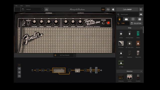Select the Analog Delay locked pedal
Screen dimensions: 160x90
[x=129, y=33]
